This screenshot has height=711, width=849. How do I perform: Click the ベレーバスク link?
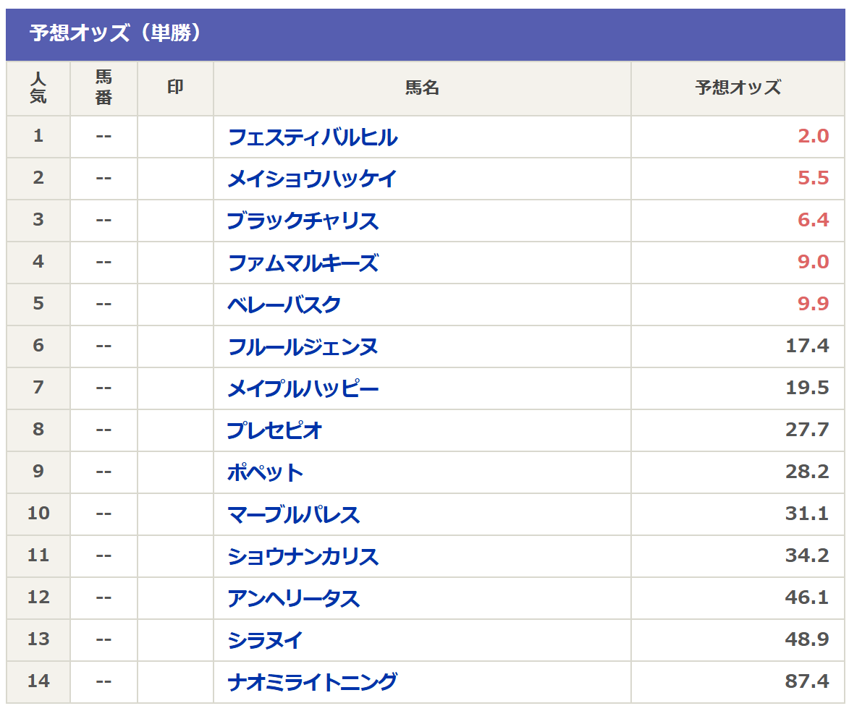pyautogui.click(x=284, y=305)
